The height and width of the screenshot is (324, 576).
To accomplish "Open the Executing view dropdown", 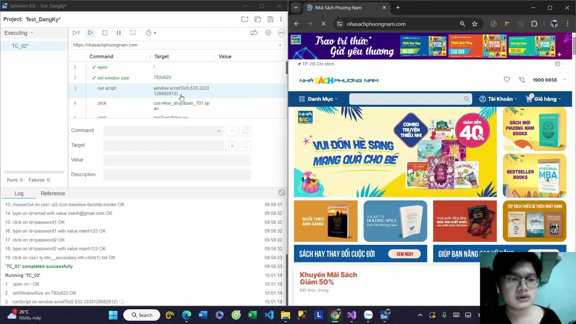I will point(19,33).
